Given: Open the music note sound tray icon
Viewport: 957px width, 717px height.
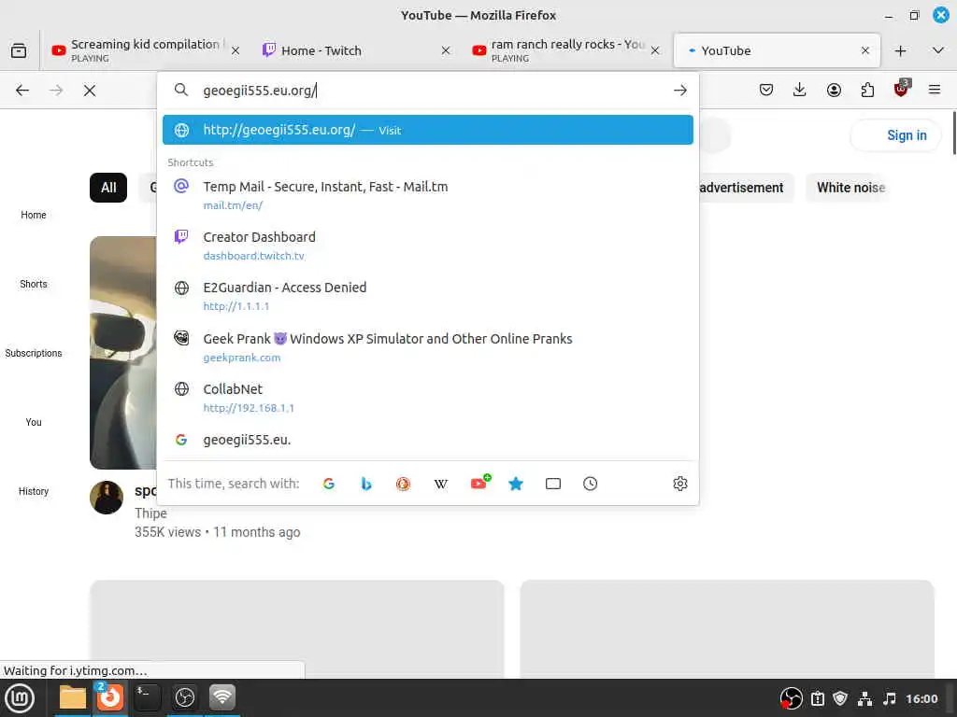Looking at the screenshot, I should click(890, 698).
